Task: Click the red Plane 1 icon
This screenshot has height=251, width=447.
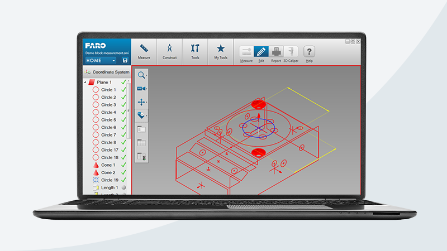Action: pos(92,82)
